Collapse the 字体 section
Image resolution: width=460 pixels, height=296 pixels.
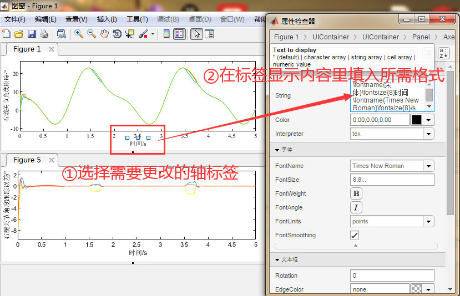click(x=277, y=150)
